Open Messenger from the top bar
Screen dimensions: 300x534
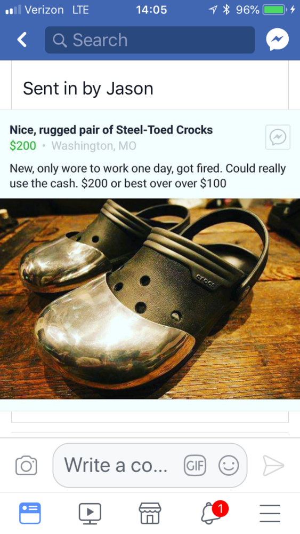pyautogui.click(x=277, y=40)
